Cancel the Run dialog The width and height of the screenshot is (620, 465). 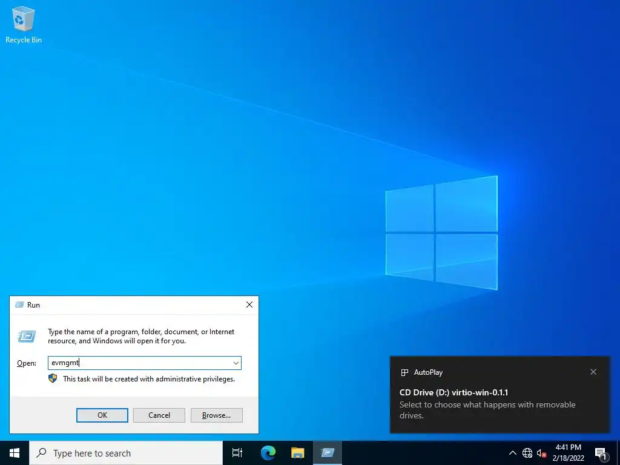(159, 415)
